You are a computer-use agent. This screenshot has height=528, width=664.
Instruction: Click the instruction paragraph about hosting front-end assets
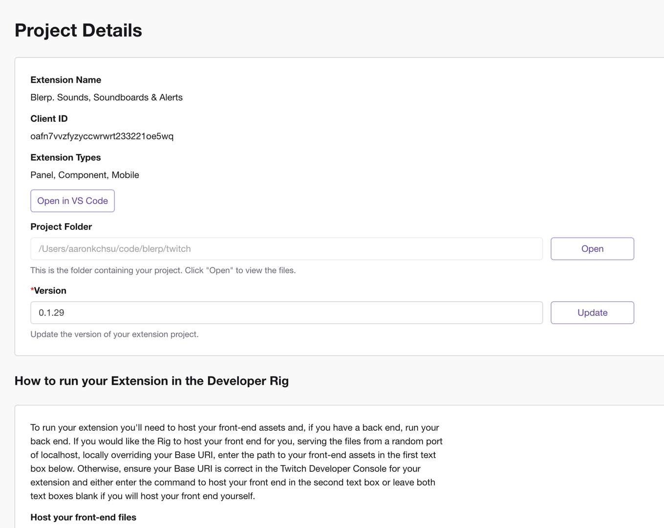(236, 462)
